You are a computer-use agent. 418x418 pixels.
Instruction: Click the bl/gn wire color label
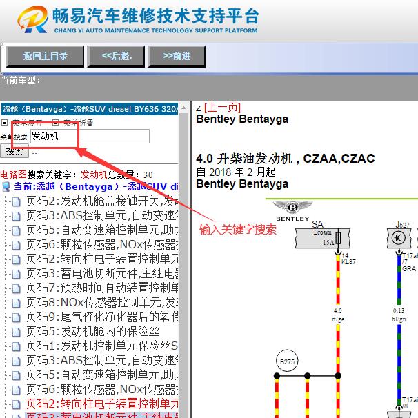point(399,319)
